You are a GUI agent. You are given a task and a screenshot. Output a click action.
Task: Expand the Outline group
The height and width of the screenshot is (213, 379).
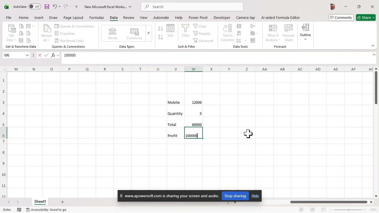305,33
